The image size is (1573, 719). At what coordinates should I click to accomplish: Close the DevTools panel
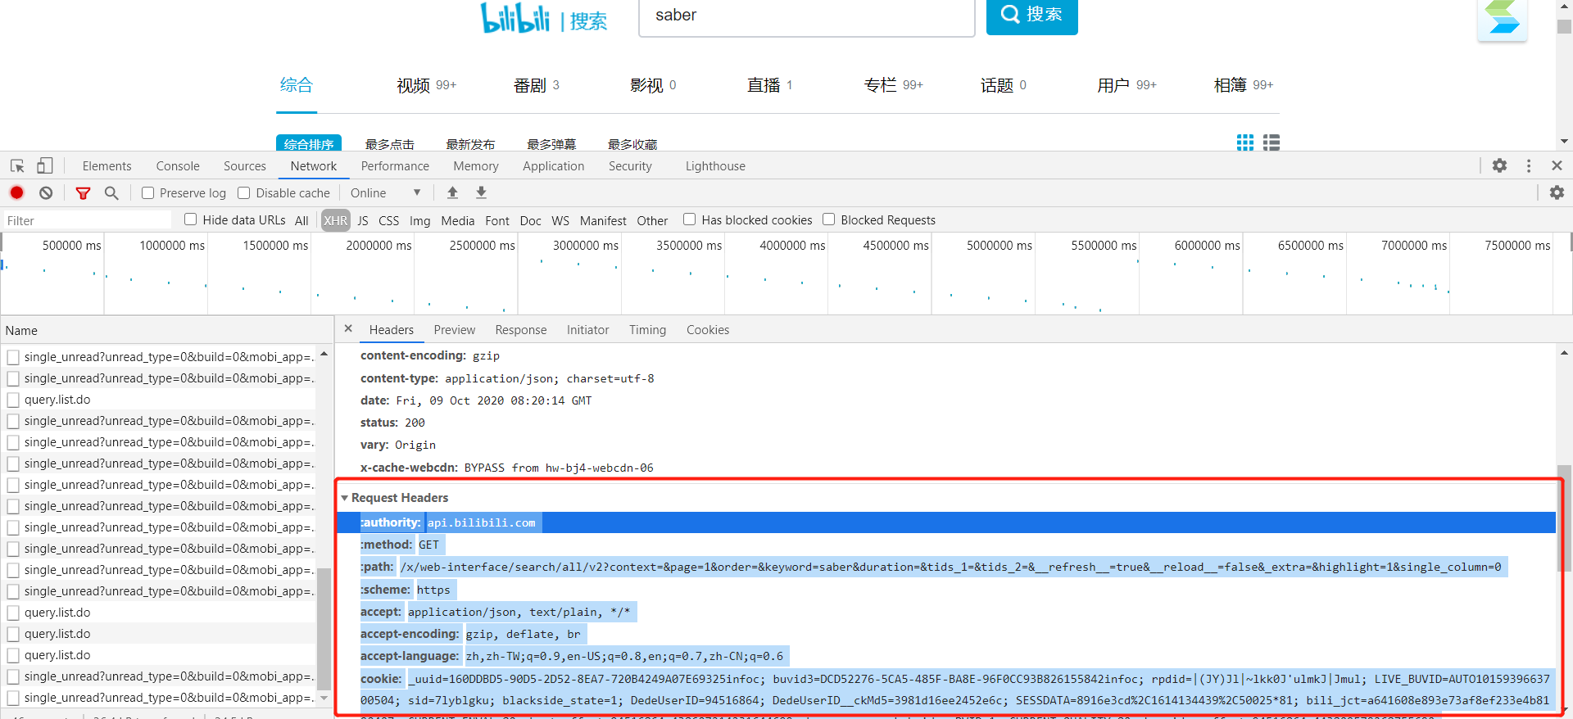[x=1557, y=165]
